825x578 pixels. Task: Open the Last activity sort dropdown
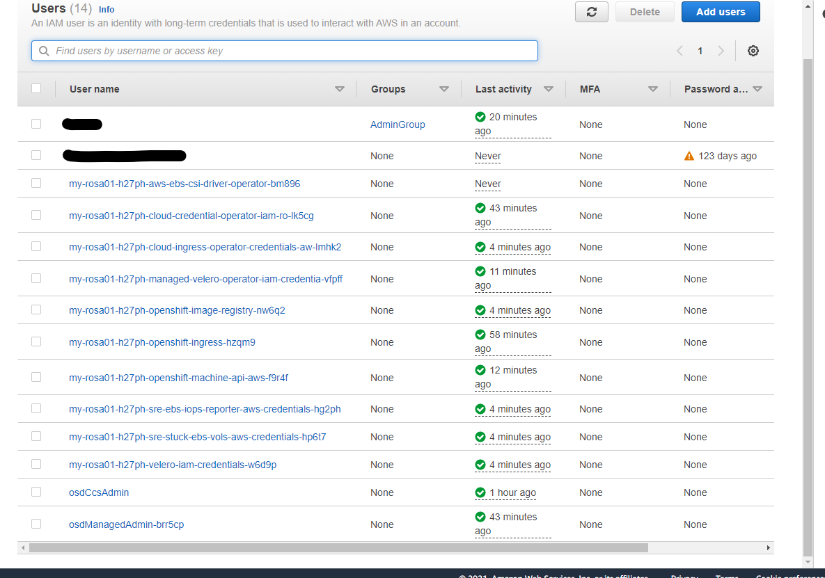coord(549,88)
